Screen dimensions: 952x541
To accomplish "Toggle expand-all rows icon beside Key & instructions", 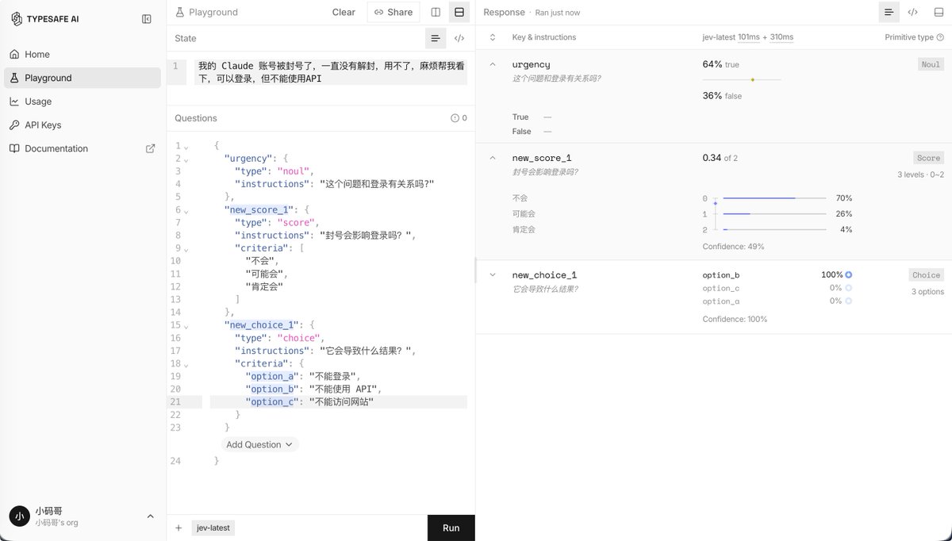I will pos(493,37).
